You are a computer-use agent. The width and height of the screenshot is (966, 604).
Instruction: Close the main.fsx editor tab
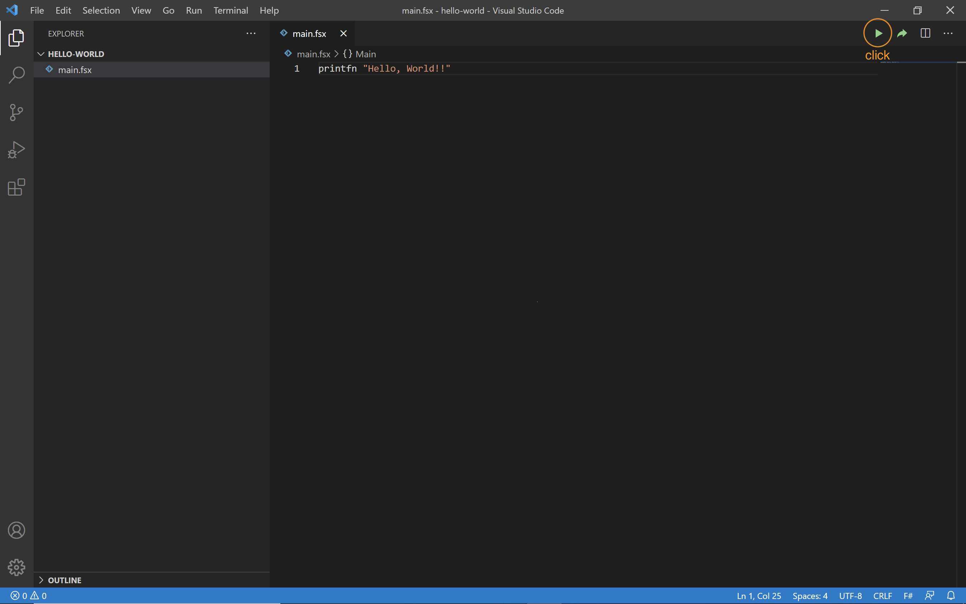coord(344,34)
